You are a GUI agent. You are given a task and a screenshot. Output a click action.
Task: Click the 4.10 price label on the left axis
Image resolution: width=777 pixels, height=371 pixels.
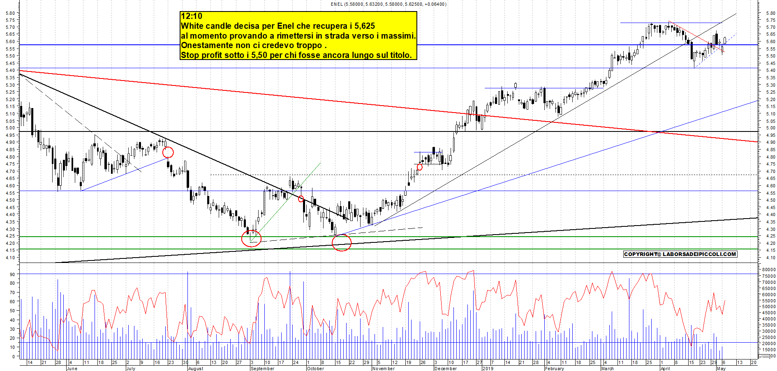[x=10, y=258]
